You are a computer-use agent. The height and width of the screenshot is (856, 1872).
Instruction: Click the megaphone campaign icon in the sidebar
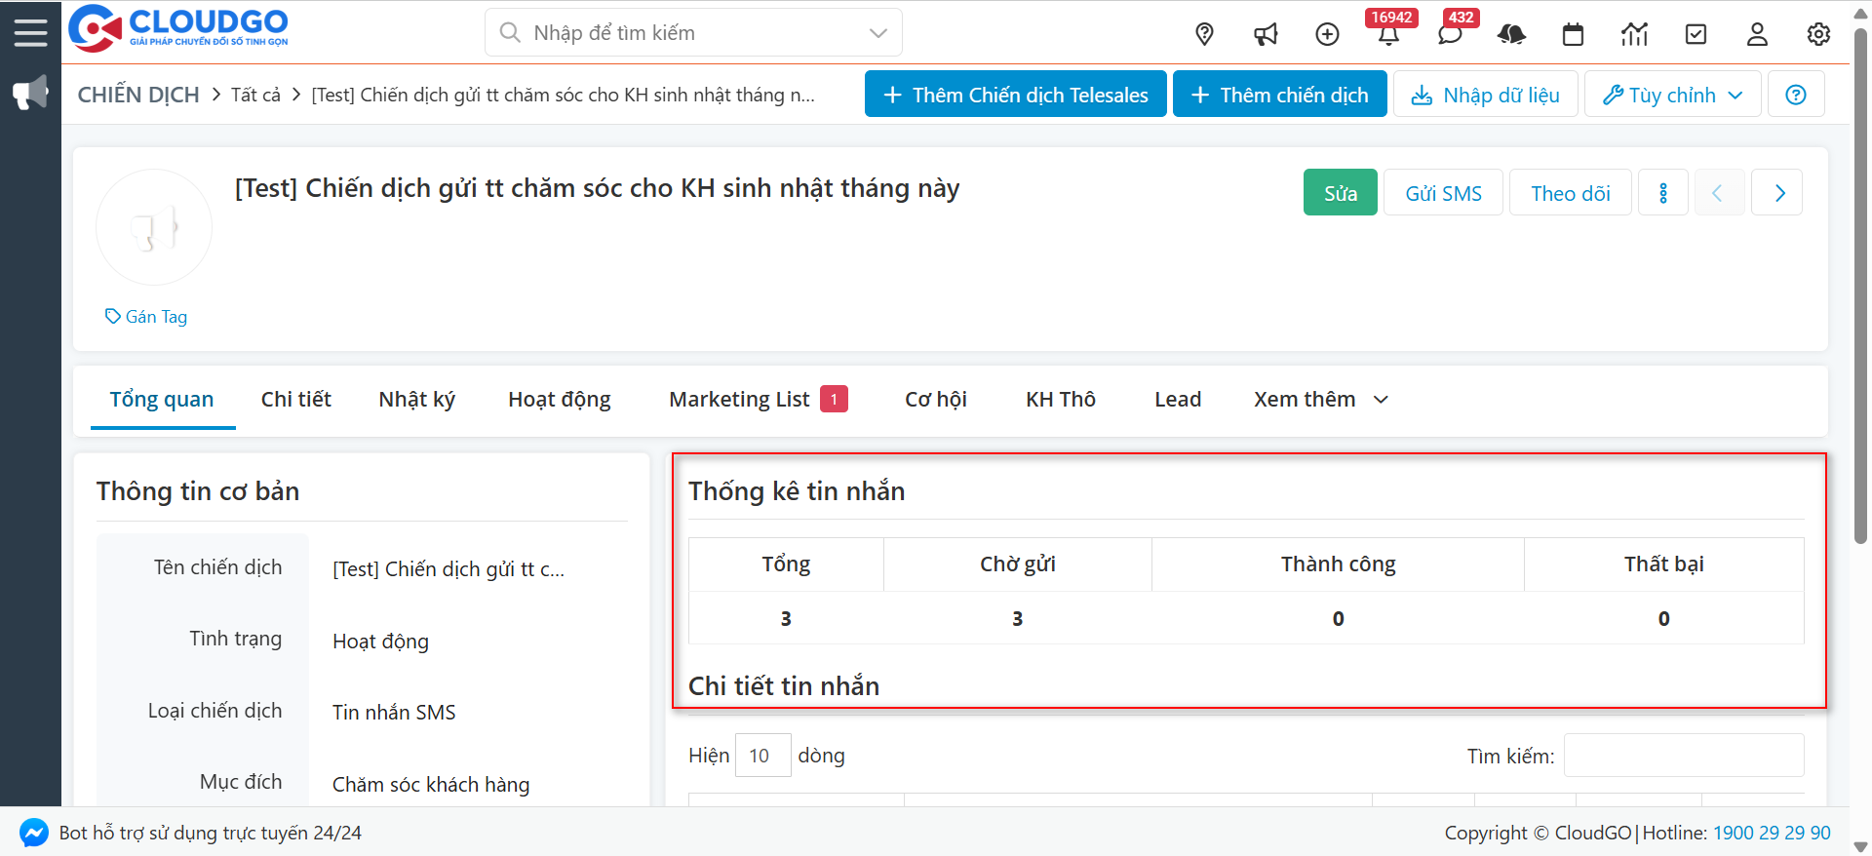tap(30, 94)
